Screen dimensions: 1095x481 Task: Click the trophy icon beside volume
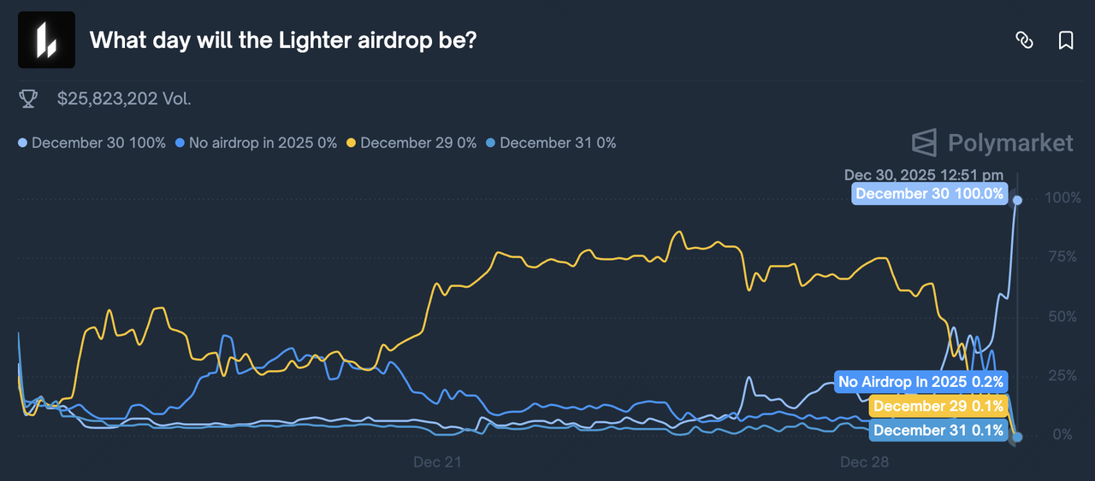[28, 99]
